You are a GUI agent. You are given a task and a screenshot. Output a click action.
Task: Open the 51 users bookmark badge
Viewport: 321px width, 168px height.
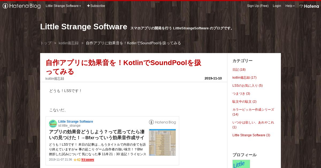pyautogui.click(x=88, y=160)
